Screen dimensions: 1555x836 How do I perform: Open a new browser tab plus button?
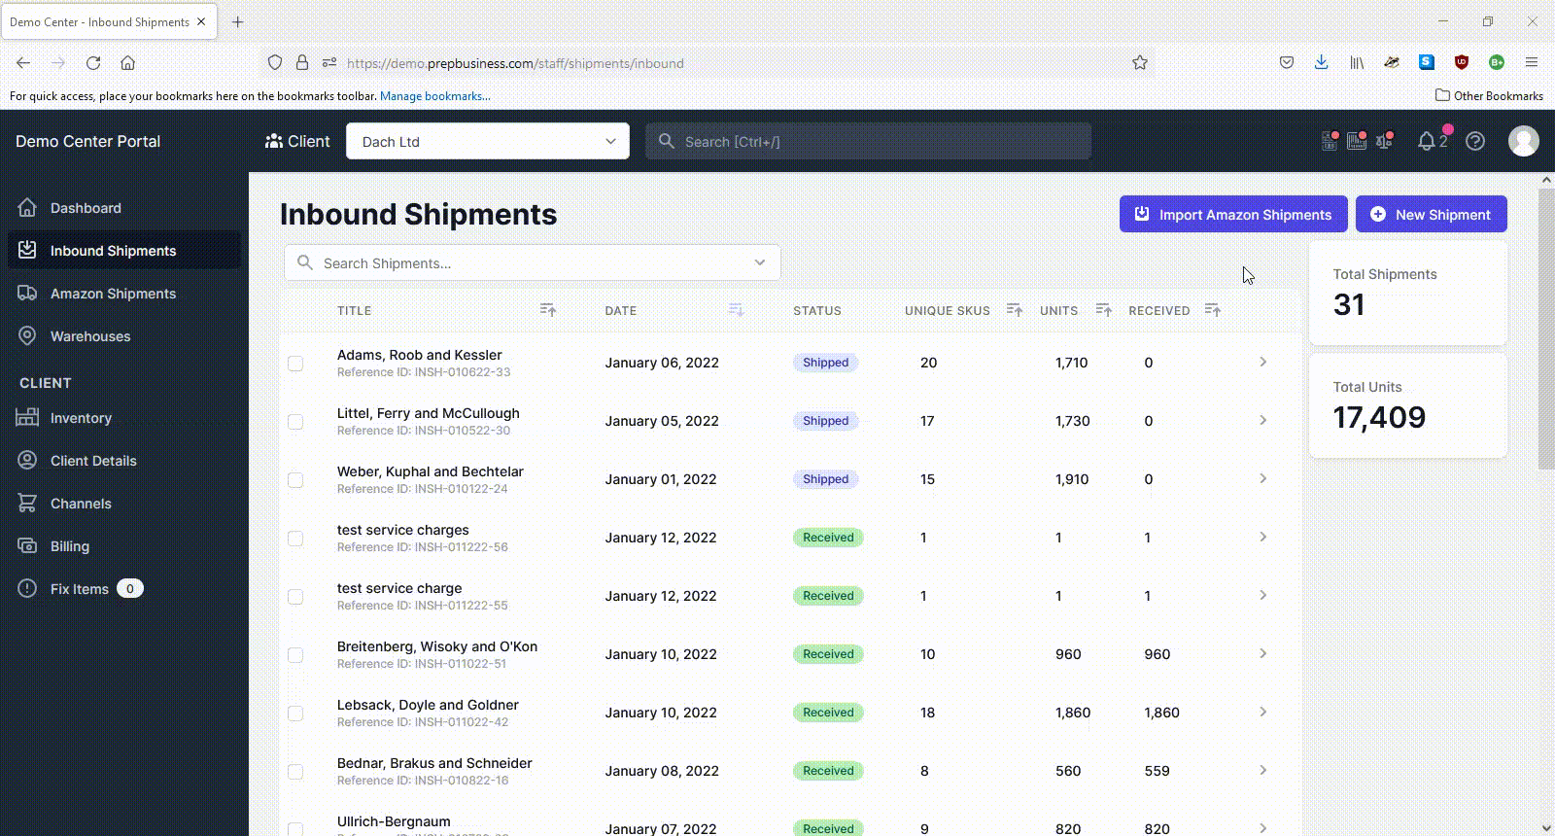(x=238, y=21)
